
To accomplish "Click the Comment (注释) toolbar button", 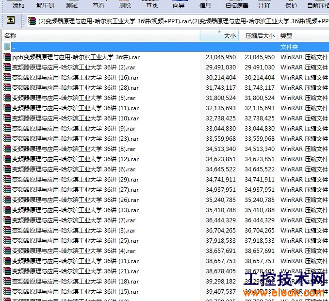I will (264, 5).
